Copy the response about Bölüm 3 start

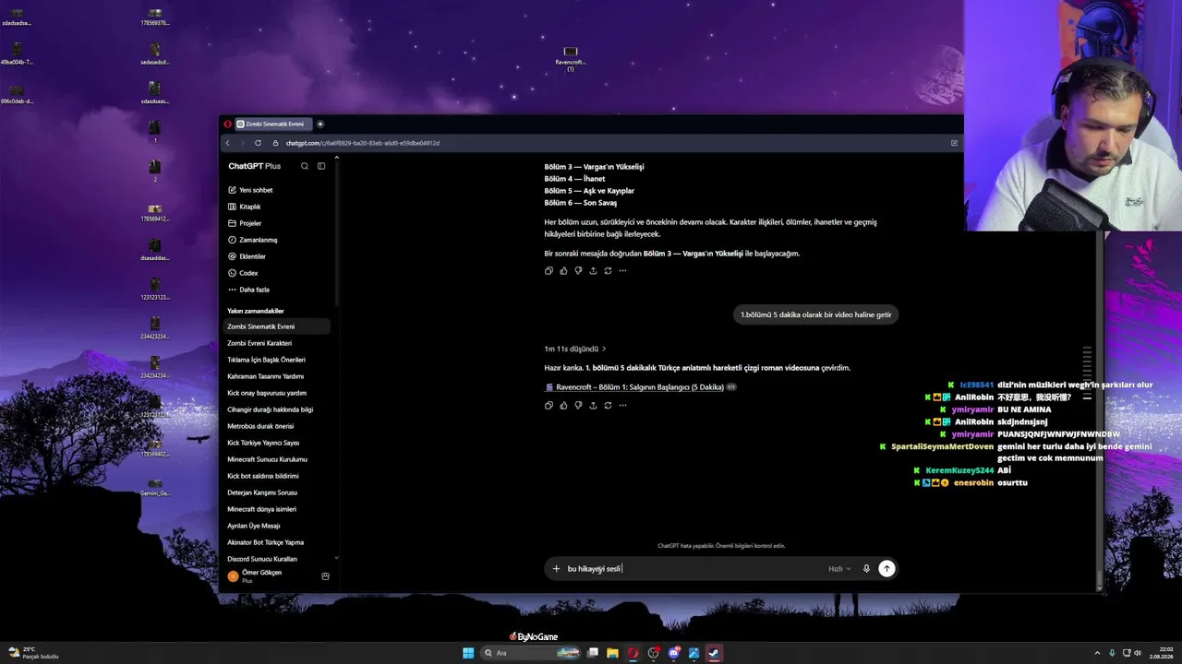[x=549, y=270]
